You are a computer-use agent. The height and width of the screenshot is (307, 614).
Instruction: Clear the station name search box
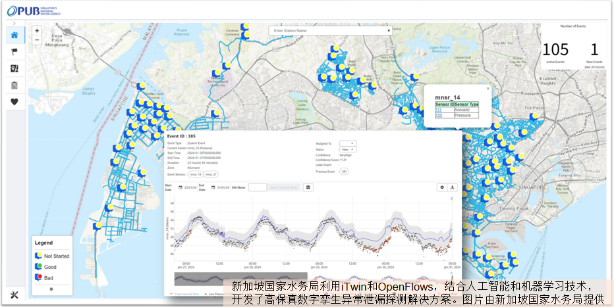point(389,30)
